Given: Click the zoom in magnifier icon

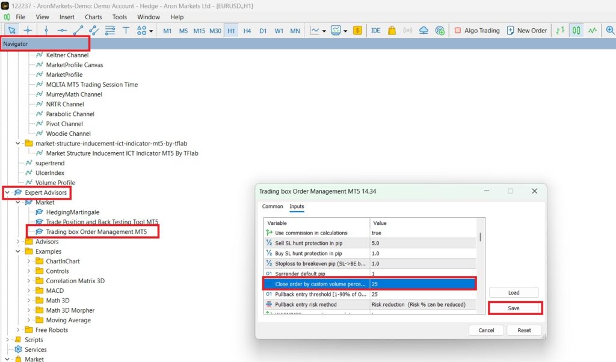Looking at the screenshot, I should [x=610, y=31].
